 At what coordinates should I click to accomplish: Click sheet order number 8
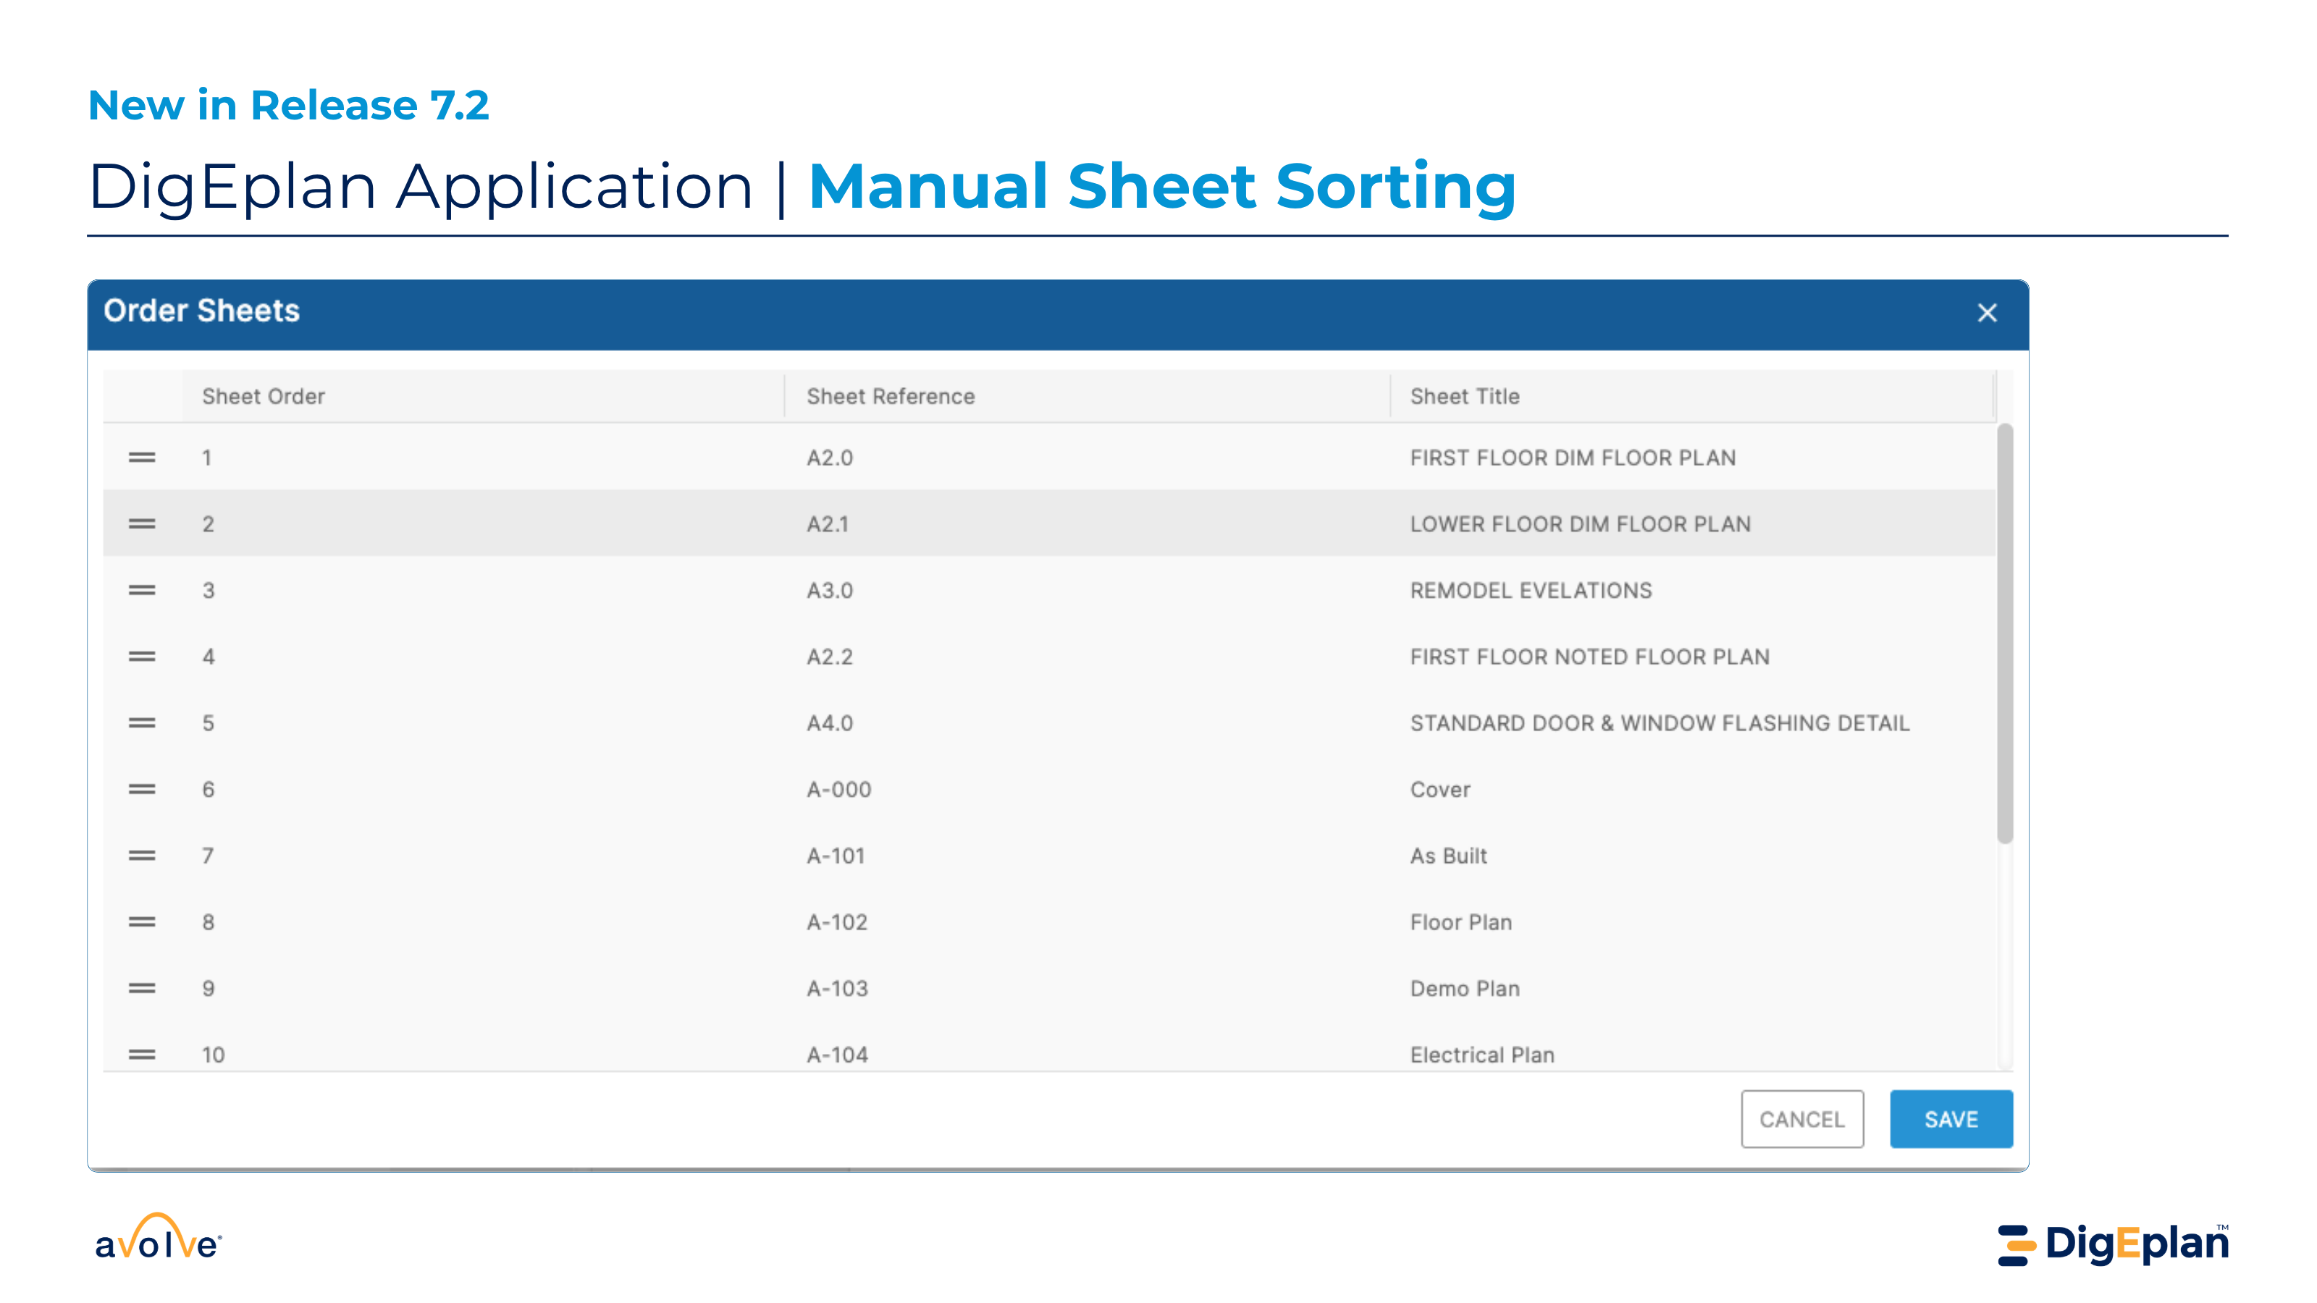(208, 923)
